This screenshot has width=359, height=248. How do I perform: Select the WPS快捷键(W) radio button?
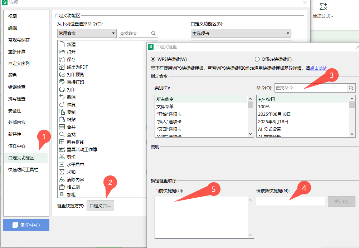pos(153,59)
